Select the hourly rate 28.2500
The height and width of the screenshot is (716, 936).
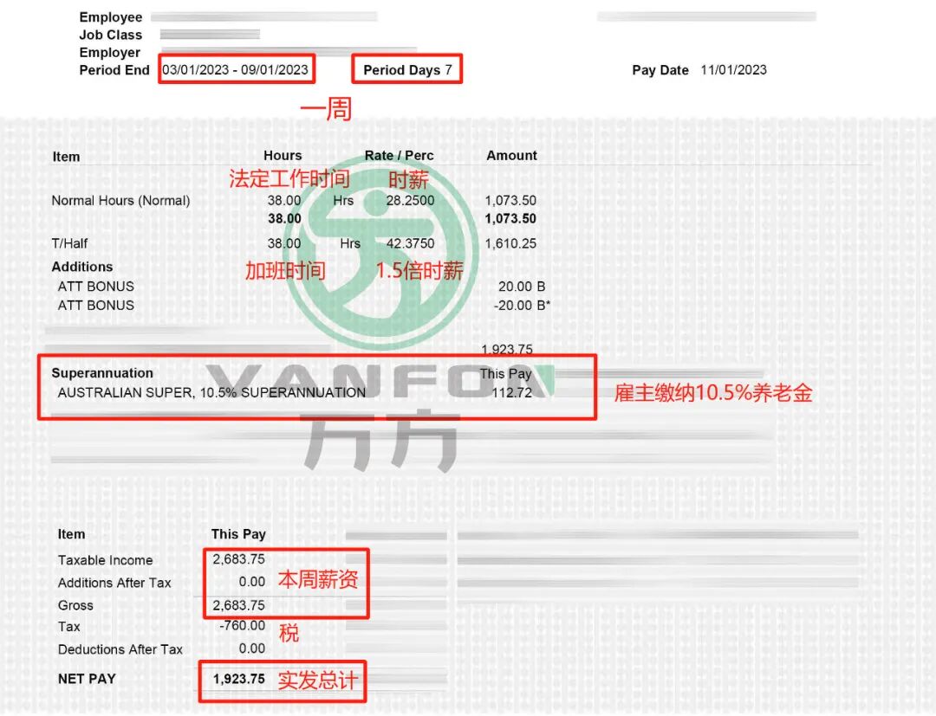point(410,201)
